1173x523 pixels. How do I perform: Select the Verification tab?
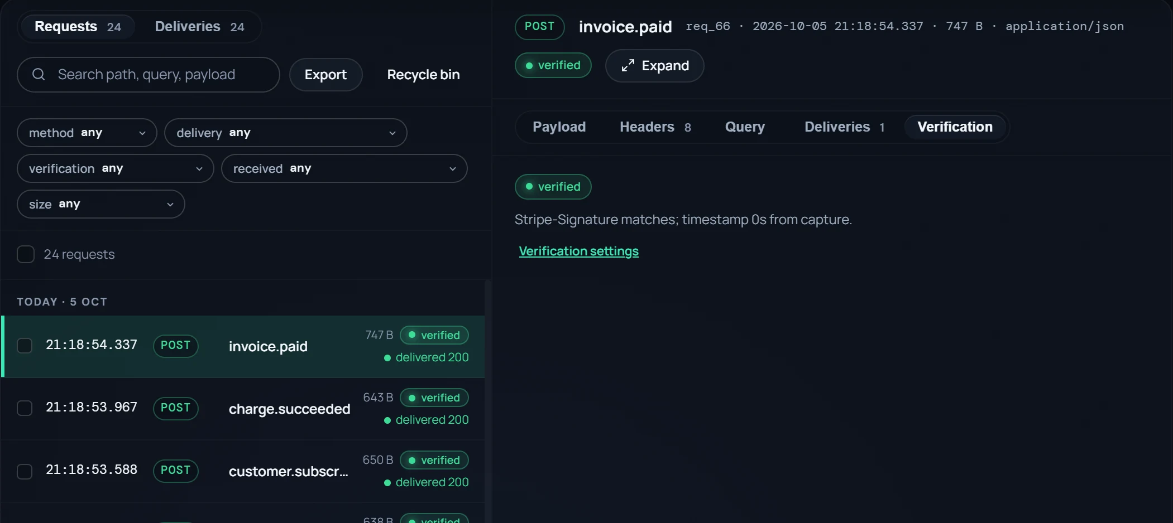[955, 127]
